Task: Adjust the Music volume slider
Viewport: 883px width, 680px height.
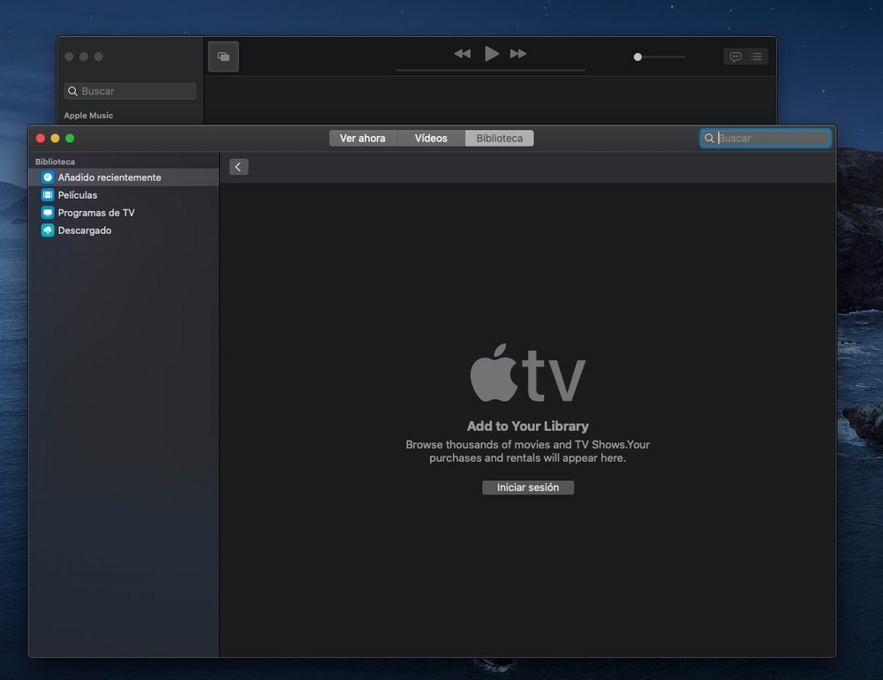Action: (x=659, y=57)
